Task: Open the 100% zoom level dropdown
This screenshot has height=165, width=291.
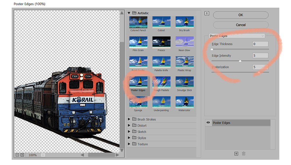Action: (x=43, y=155)
